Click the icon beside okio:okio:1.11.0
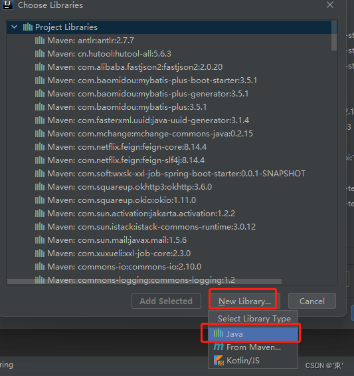The height and width of the screenshot is (376, 354). click(x=40, y=200)
